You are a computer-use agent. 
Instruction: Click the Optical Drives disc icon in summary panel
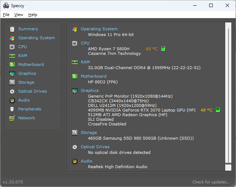(75, 147)
